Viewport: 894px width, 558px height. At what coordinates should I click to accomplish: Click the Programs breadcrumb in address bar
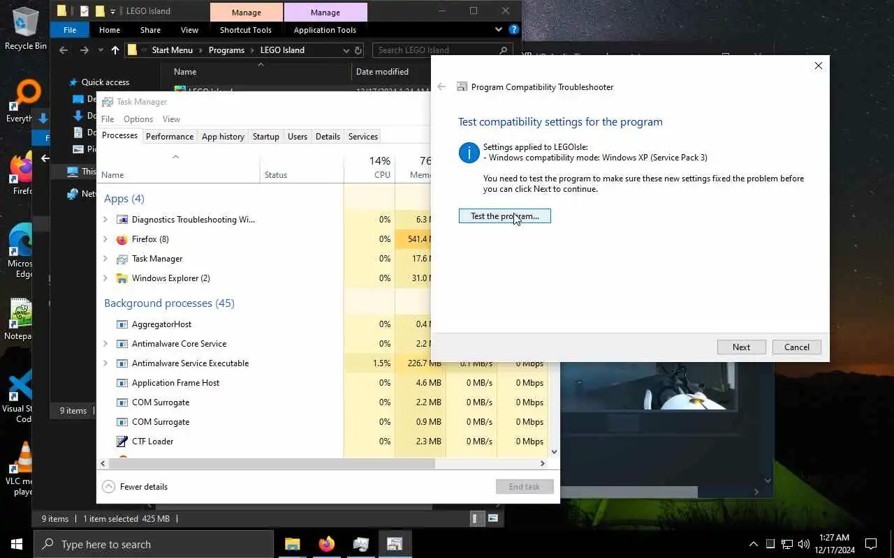pos(226,50)
